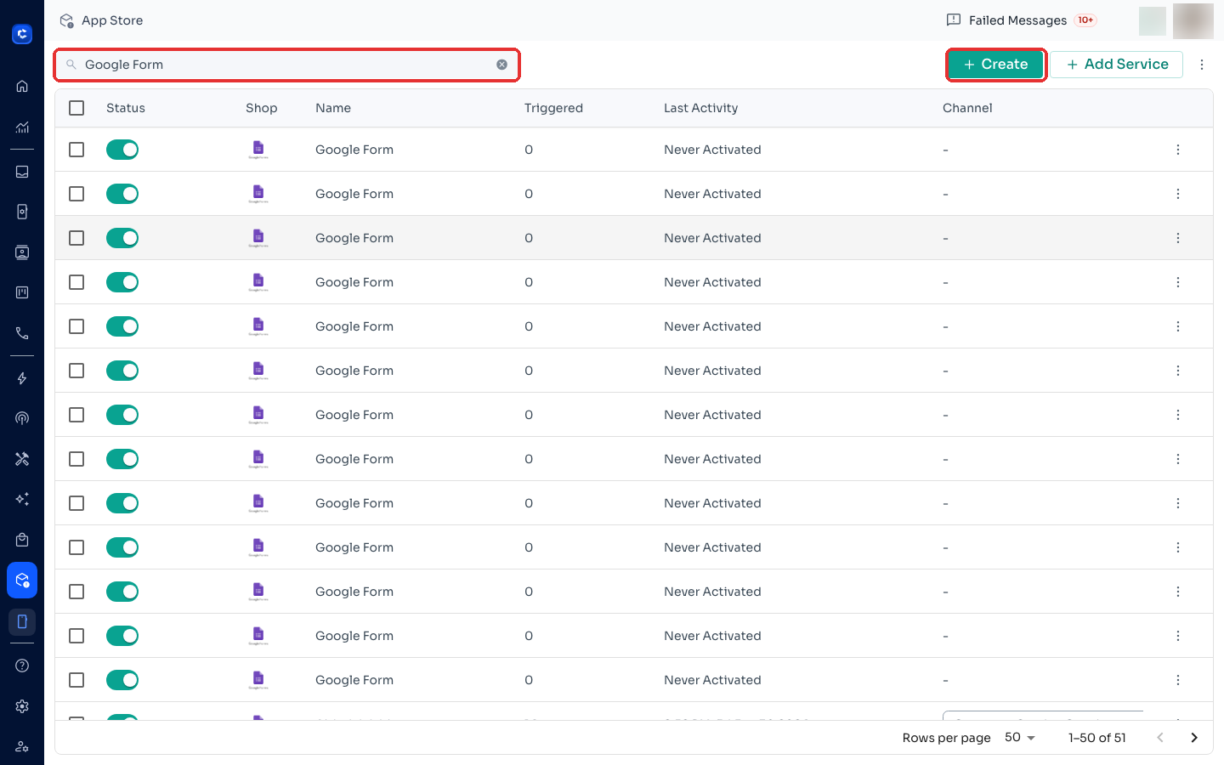
Task: Sort by the Shop column header
Action: [262, 108]
